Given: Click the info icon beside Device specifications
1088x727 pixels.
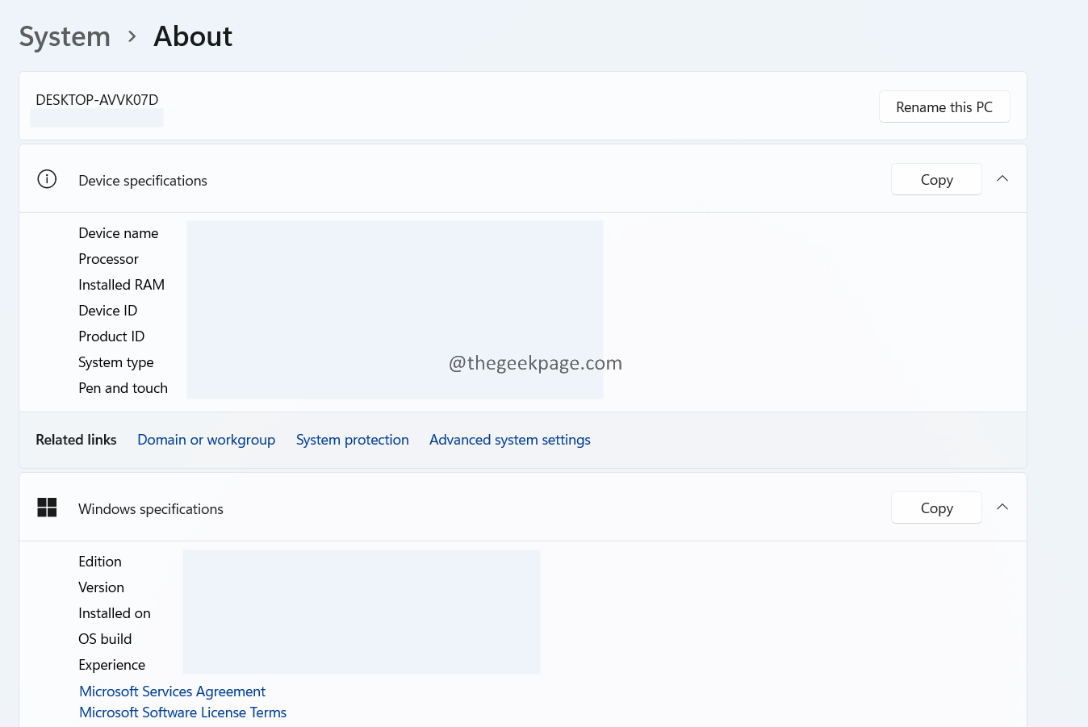Looking at the screenshot, I should click(x=47, y=179).
